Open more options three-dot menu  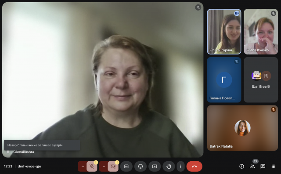tap(180, 167)
